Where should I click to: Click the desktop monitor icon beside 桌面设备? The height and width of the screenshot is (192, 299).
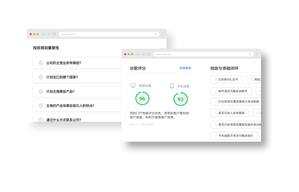point(133,86)
